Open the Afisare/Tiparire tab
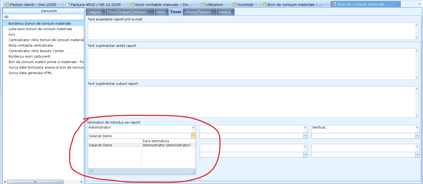Viewport: 423px width, 184px height. tap(198, 12)
